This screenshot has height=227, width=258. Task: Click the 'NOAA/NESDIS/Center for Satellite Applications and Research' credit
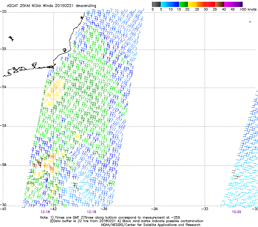coord(151,225)
